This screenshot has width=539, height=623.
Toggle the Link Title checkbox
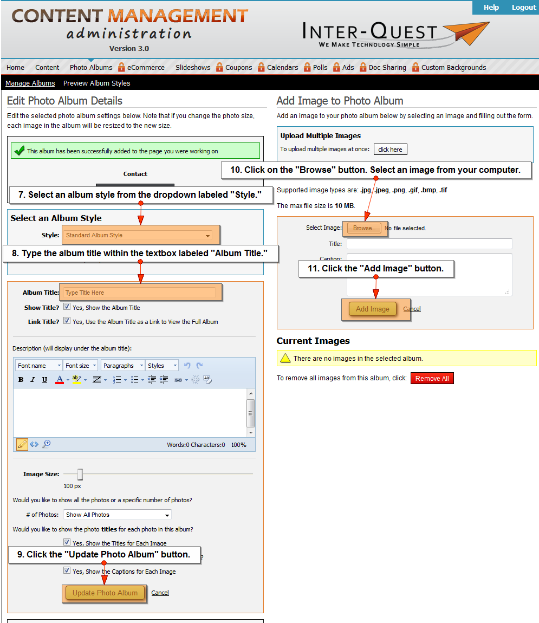tap(67, 321)
